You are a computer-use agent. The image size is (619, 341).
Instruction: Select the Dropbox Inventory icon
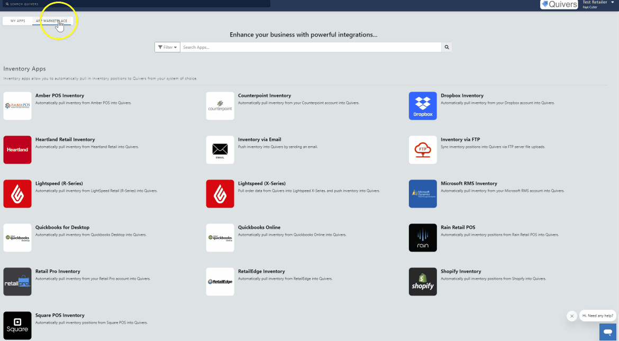click(x=423, y=106)
